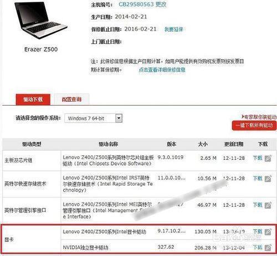The height and width of the screenshot is (256, 277).
Task: Select the operating system combo box
Action: point(93,118)
